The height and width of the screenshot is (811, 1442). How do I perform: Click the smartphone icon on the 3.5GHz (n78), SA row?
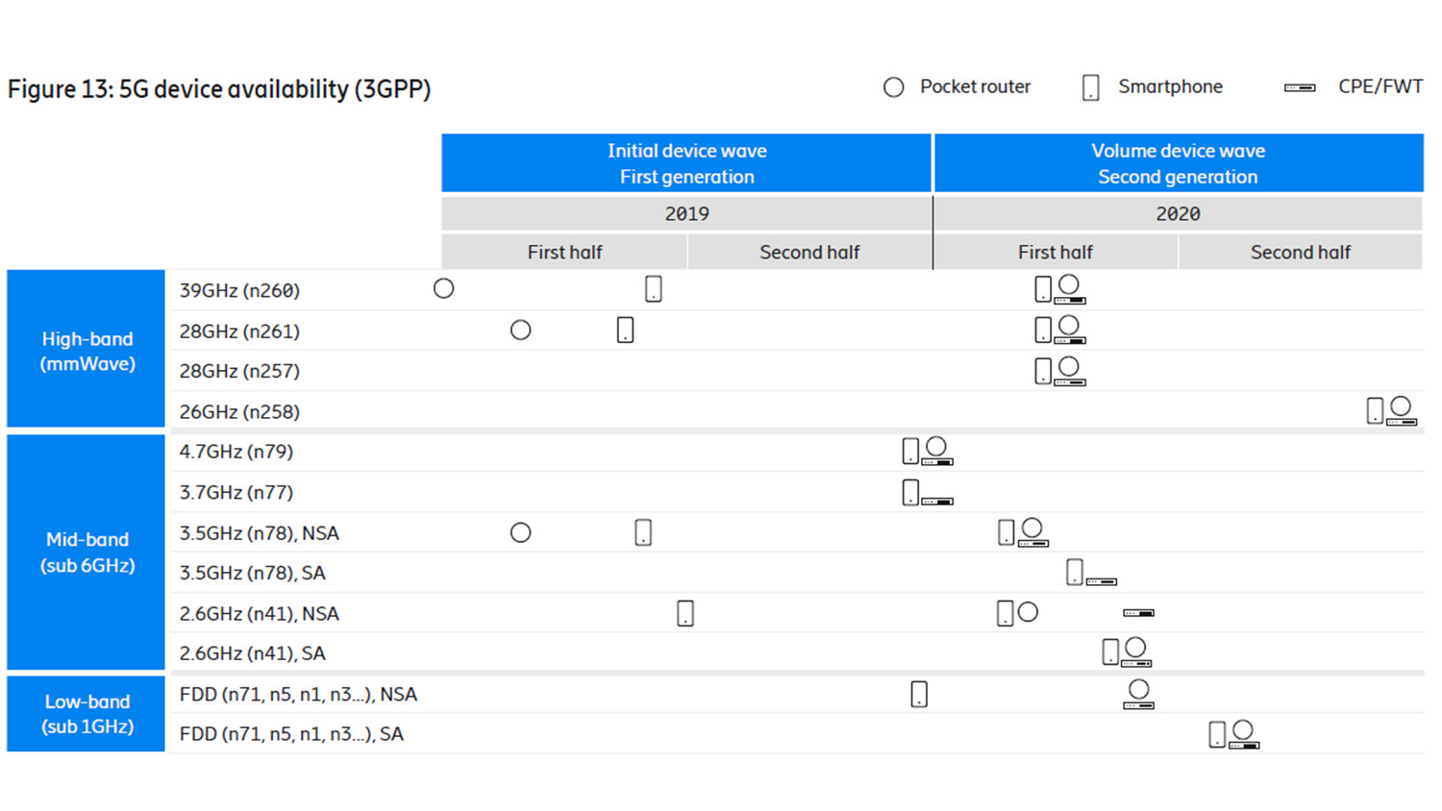[1076, 571]
